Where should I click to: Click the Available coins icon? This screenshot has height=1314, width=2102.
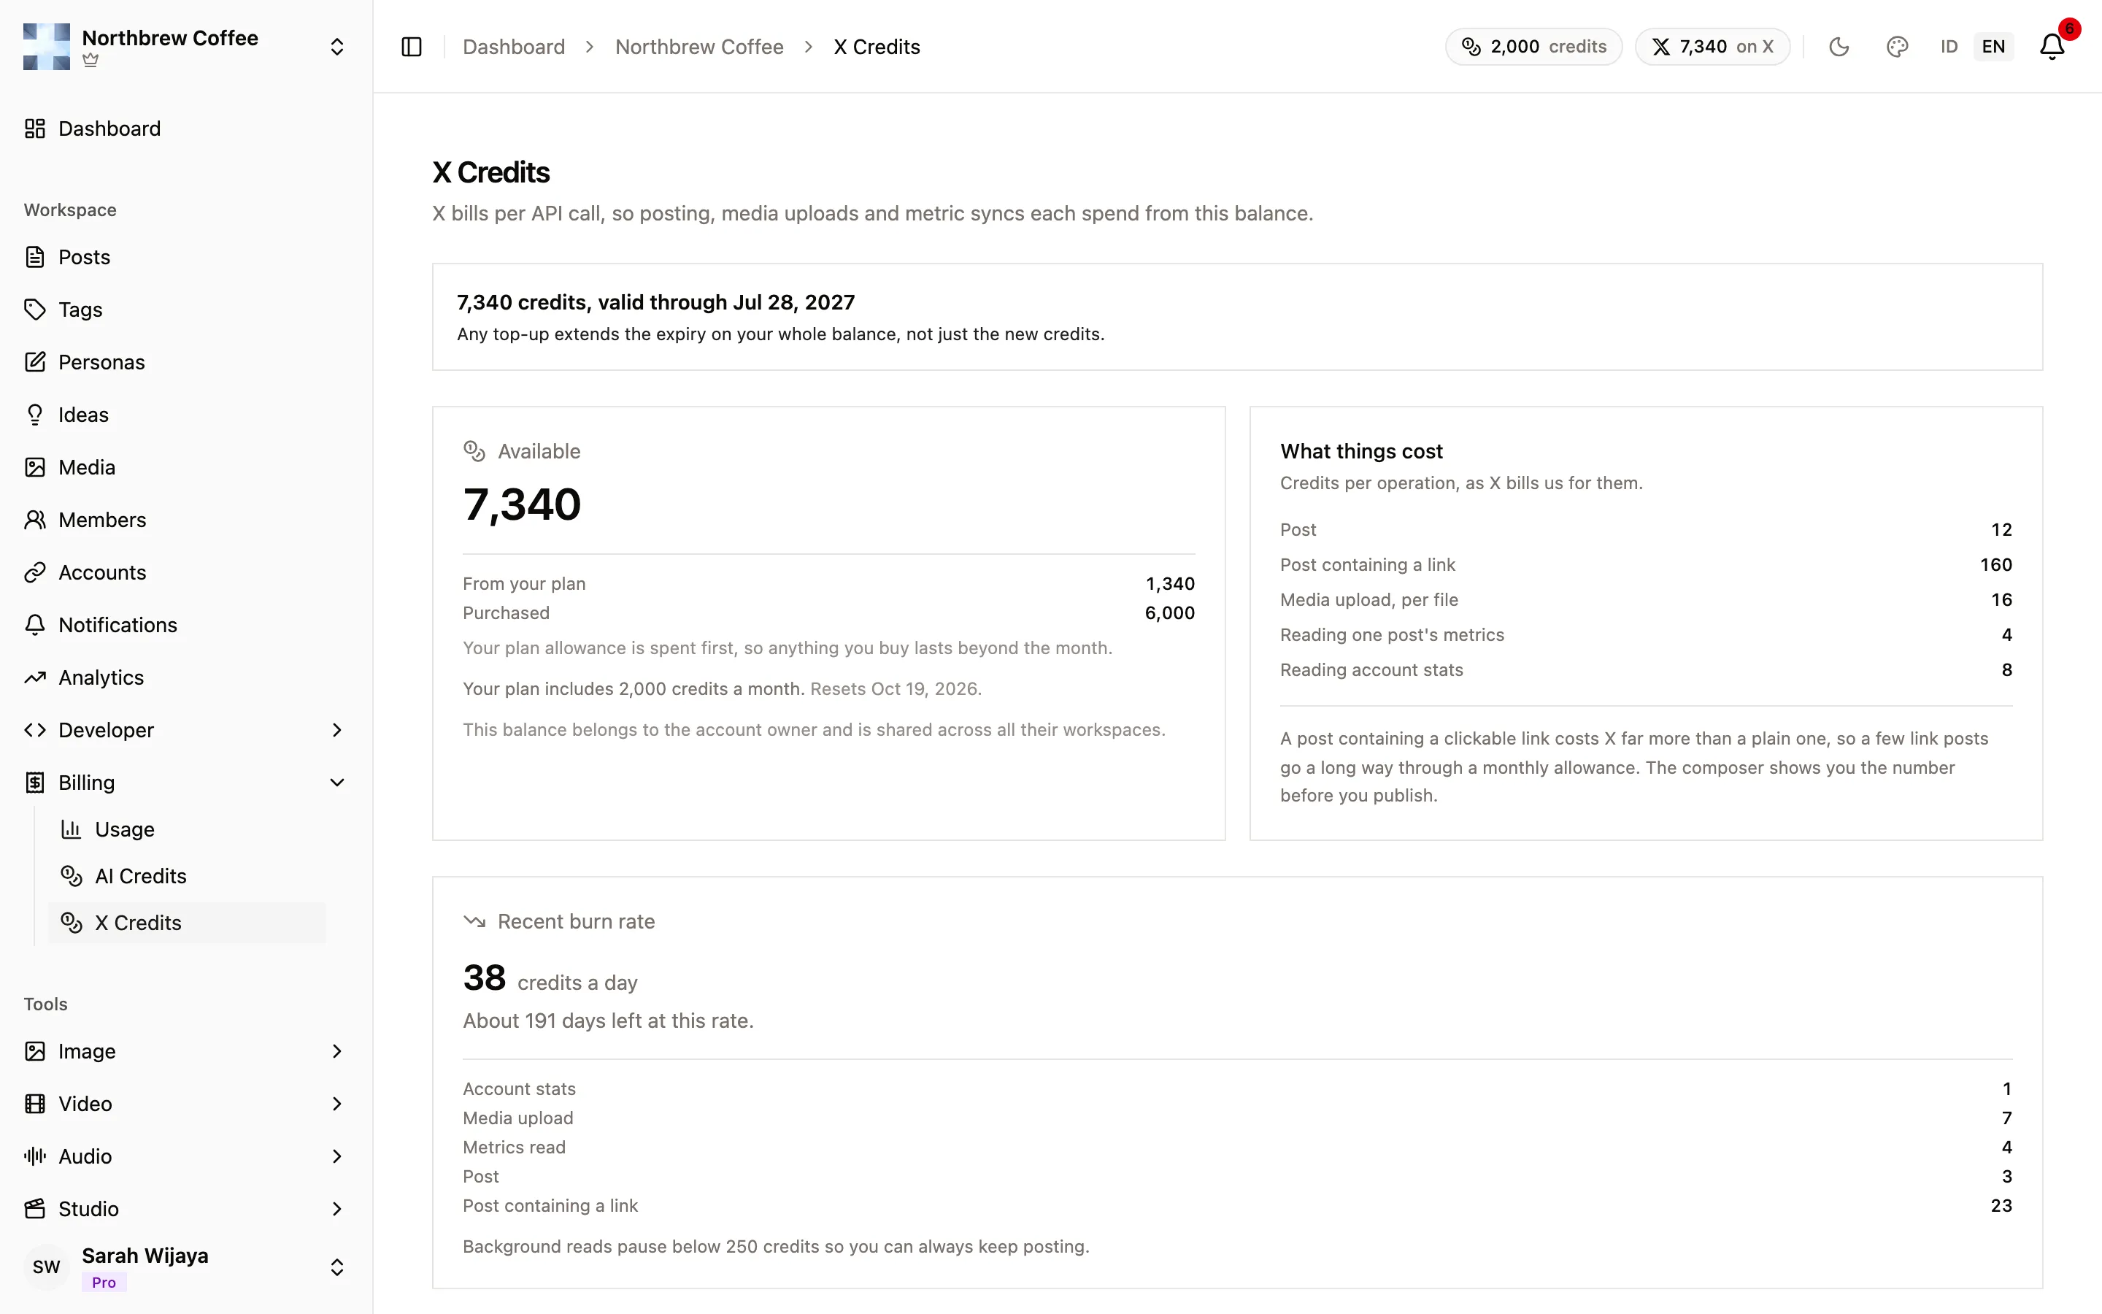tap(474, 451)
